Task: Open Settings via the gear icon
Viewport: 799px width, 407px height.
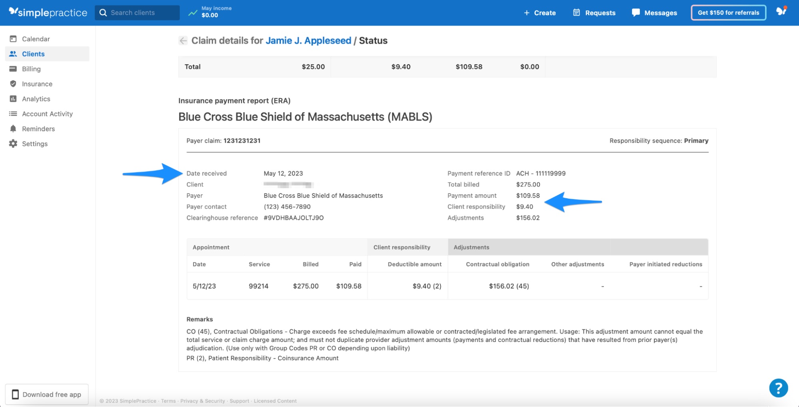Action: (13, 144)
